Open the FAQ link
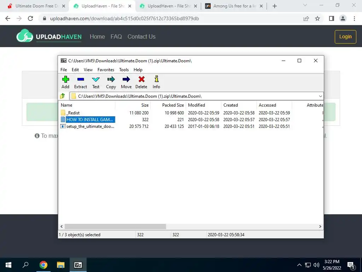362x272 pixels. click(x=116, y=36)
